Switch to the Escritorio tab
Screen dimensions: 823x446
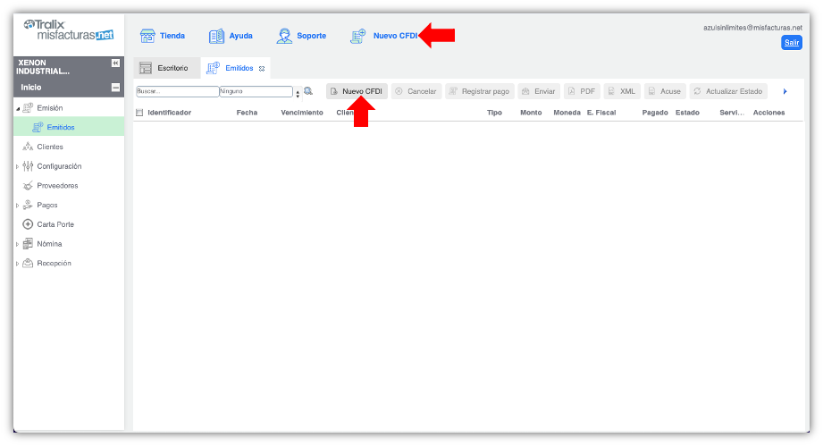click(x=164, y=68)
